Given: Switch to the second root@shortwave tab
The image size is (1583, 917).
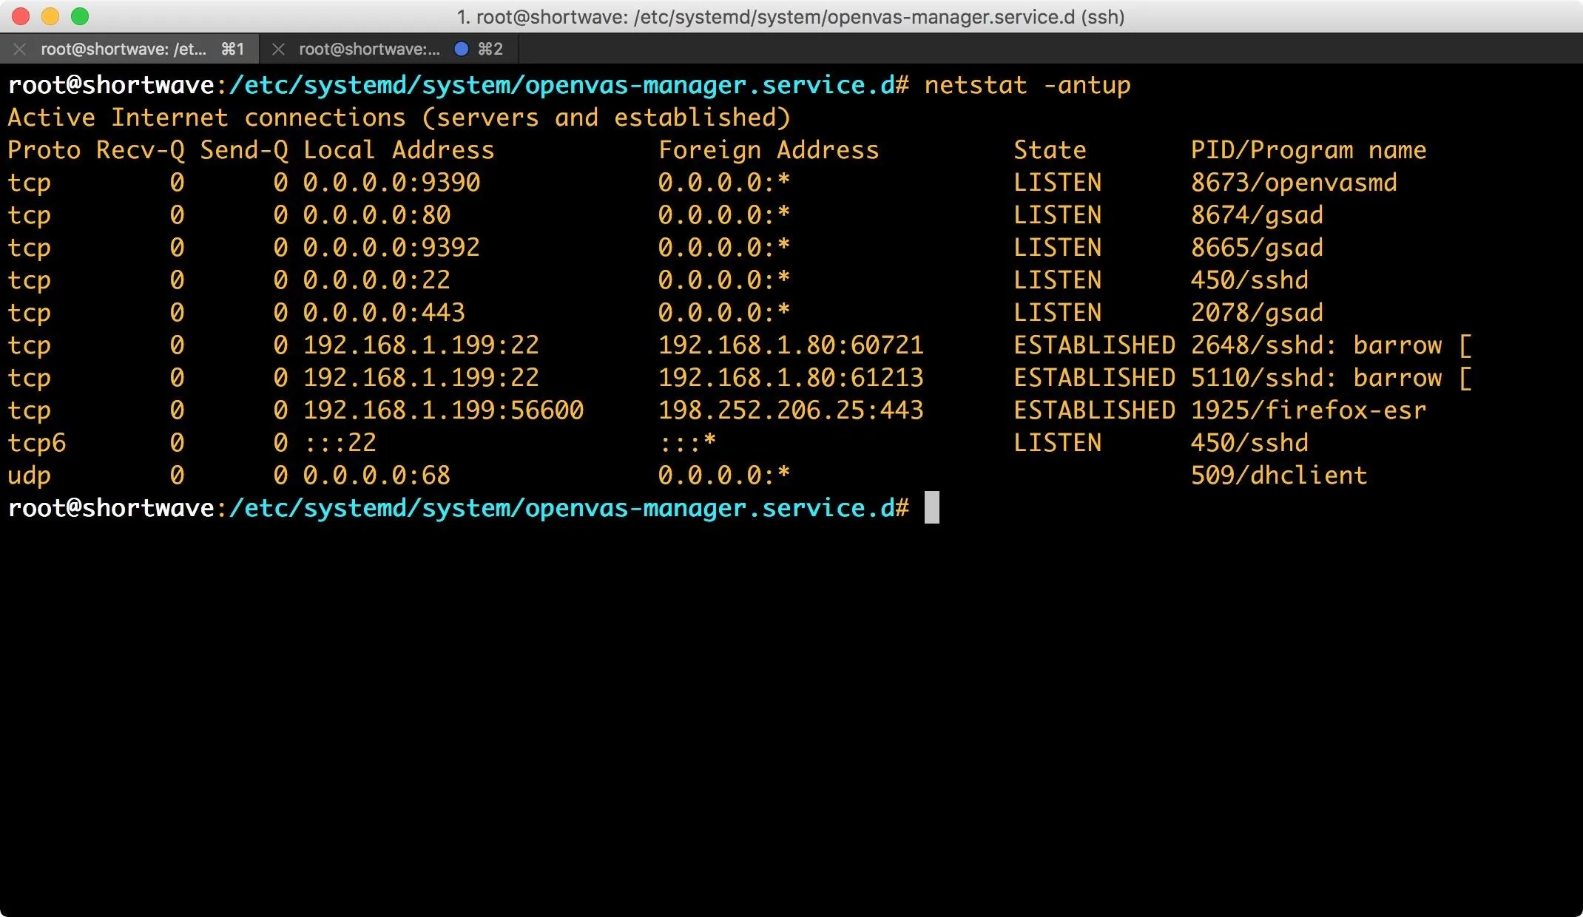Looking at the screenshot, I should pyautogui.click(x=388, y=49).
